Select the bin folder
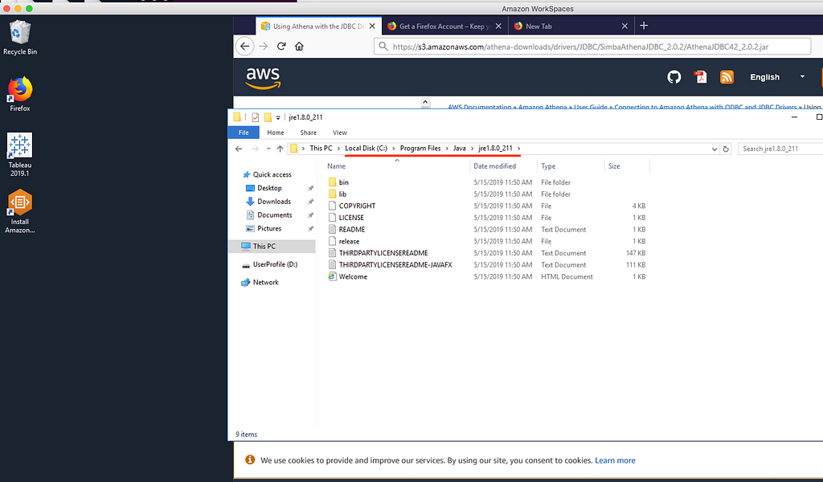Viewport: 823px width, 482px height. pos(344,182)
